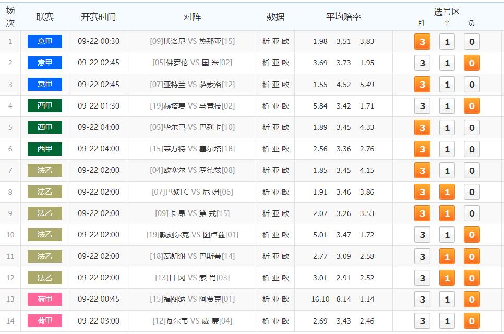Image resolution: width=504 pixels, height=334 pixels.
Task: Select loss (0) for 欧塞尔 VS 罗德兹
Action: pos(472,170)
